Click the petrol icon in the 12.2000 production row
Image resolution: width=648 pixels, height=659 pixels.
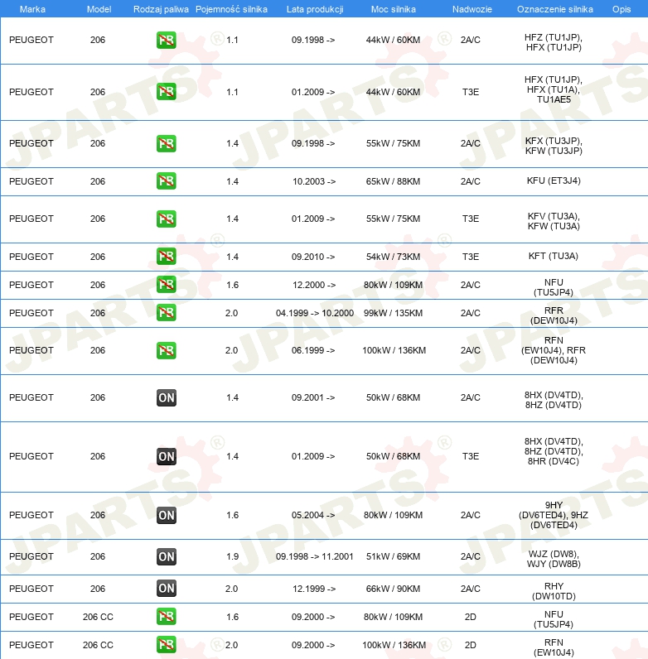(167, 285)
